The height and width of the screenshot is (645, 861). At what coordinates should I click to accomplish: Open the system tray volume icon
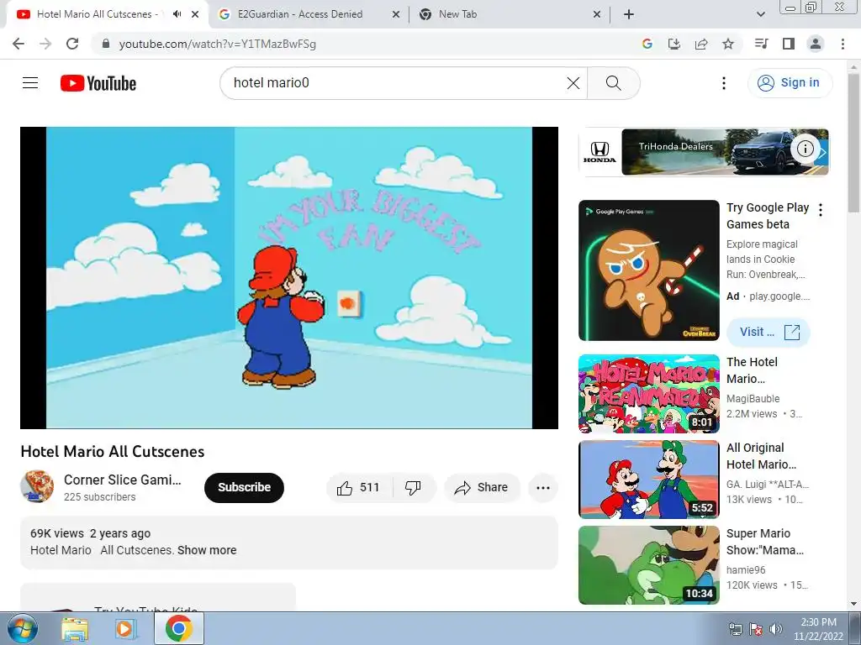click(775, 629)
